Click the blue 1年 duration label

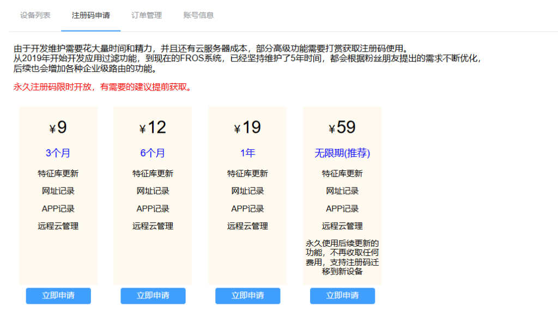248,153
